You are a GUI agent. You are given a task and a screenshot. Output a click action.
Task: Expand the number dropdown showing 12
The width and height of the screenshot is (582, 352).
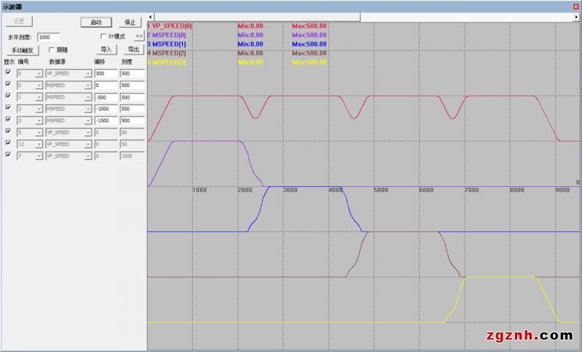click(x=39, y=144)
